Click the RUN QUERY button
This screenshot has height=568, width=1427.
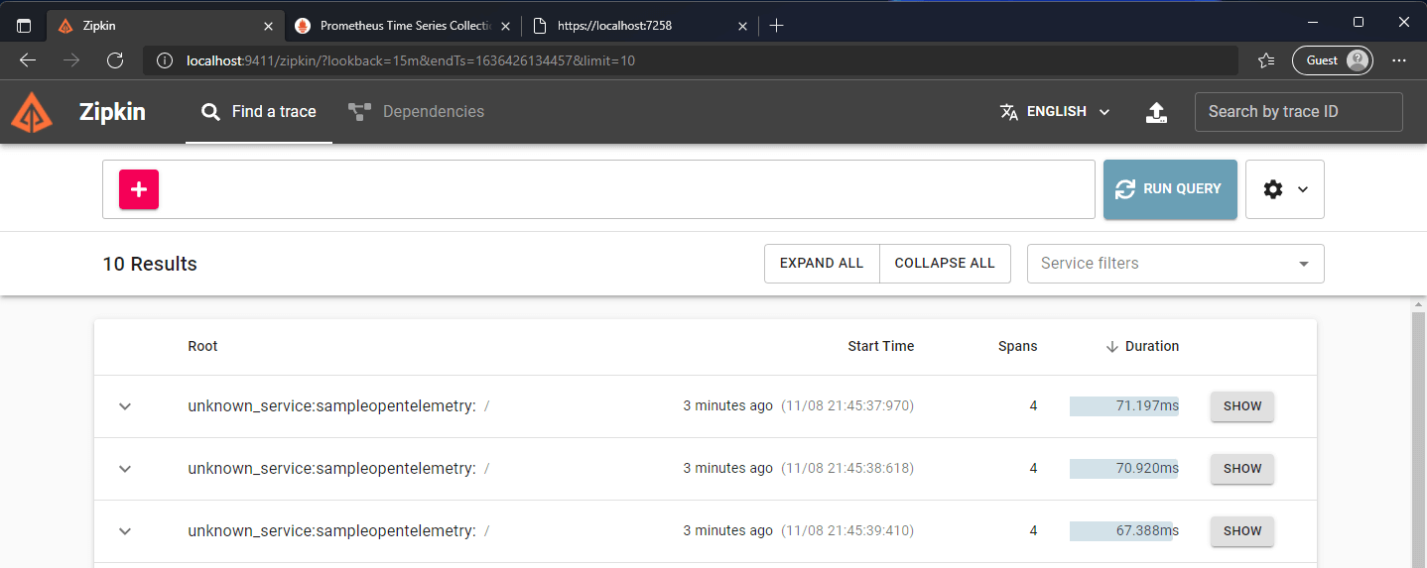click(1170, 188)
